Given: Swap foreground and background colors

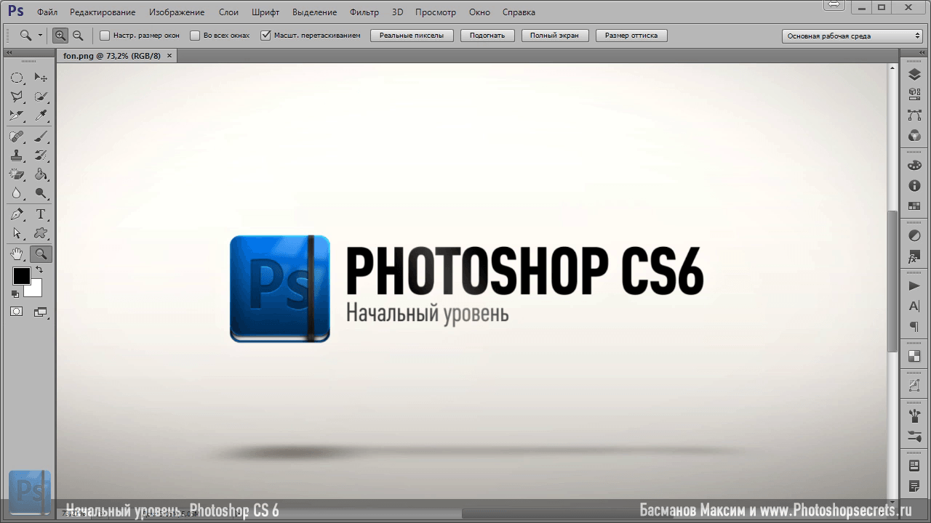Looking at the screenshot, I should click(39, 270).
